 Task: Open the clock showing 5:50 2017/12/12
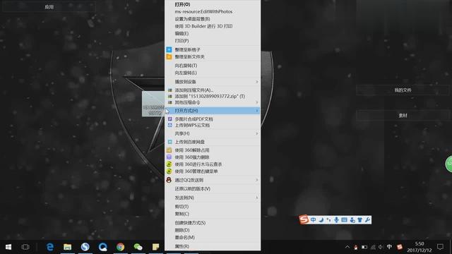[x=419, y=247]
